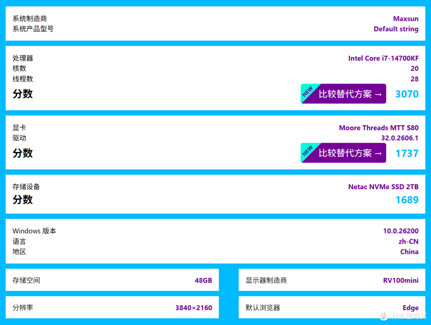
Task: Click Windows version 10.0.26200
Action: [401, 231]
